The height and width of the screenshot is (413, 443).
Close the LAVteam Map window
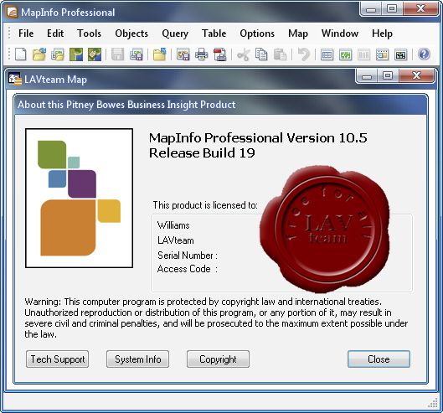(x=416, y=76)
